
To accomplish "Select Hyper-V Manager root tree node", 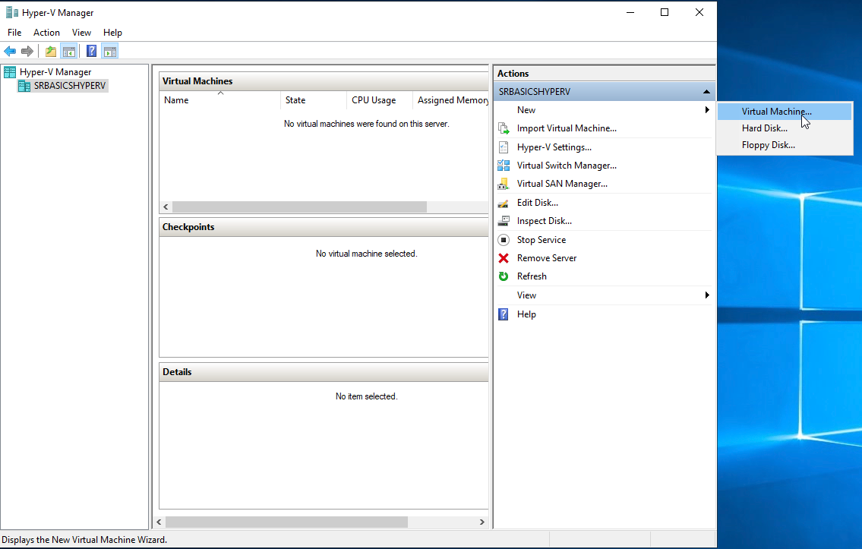I will [55, 72].
